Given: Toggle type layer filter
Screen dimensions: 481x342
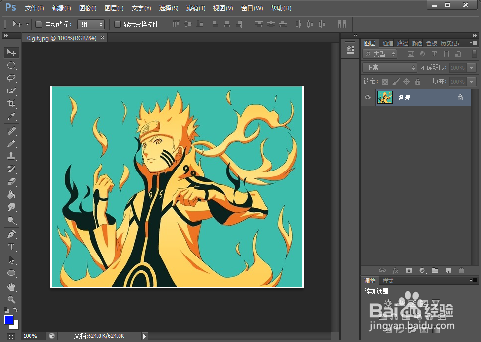Looking at the screenshot, I should pyautogui.click(x=434, y=54).
